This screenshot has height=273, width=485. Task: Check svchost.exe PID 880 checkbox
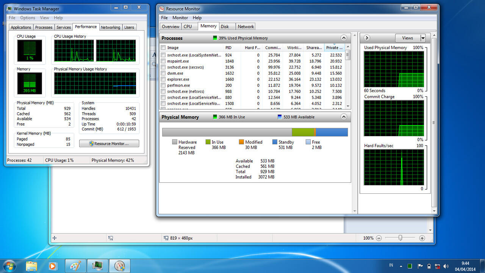[x=163, y=97]
